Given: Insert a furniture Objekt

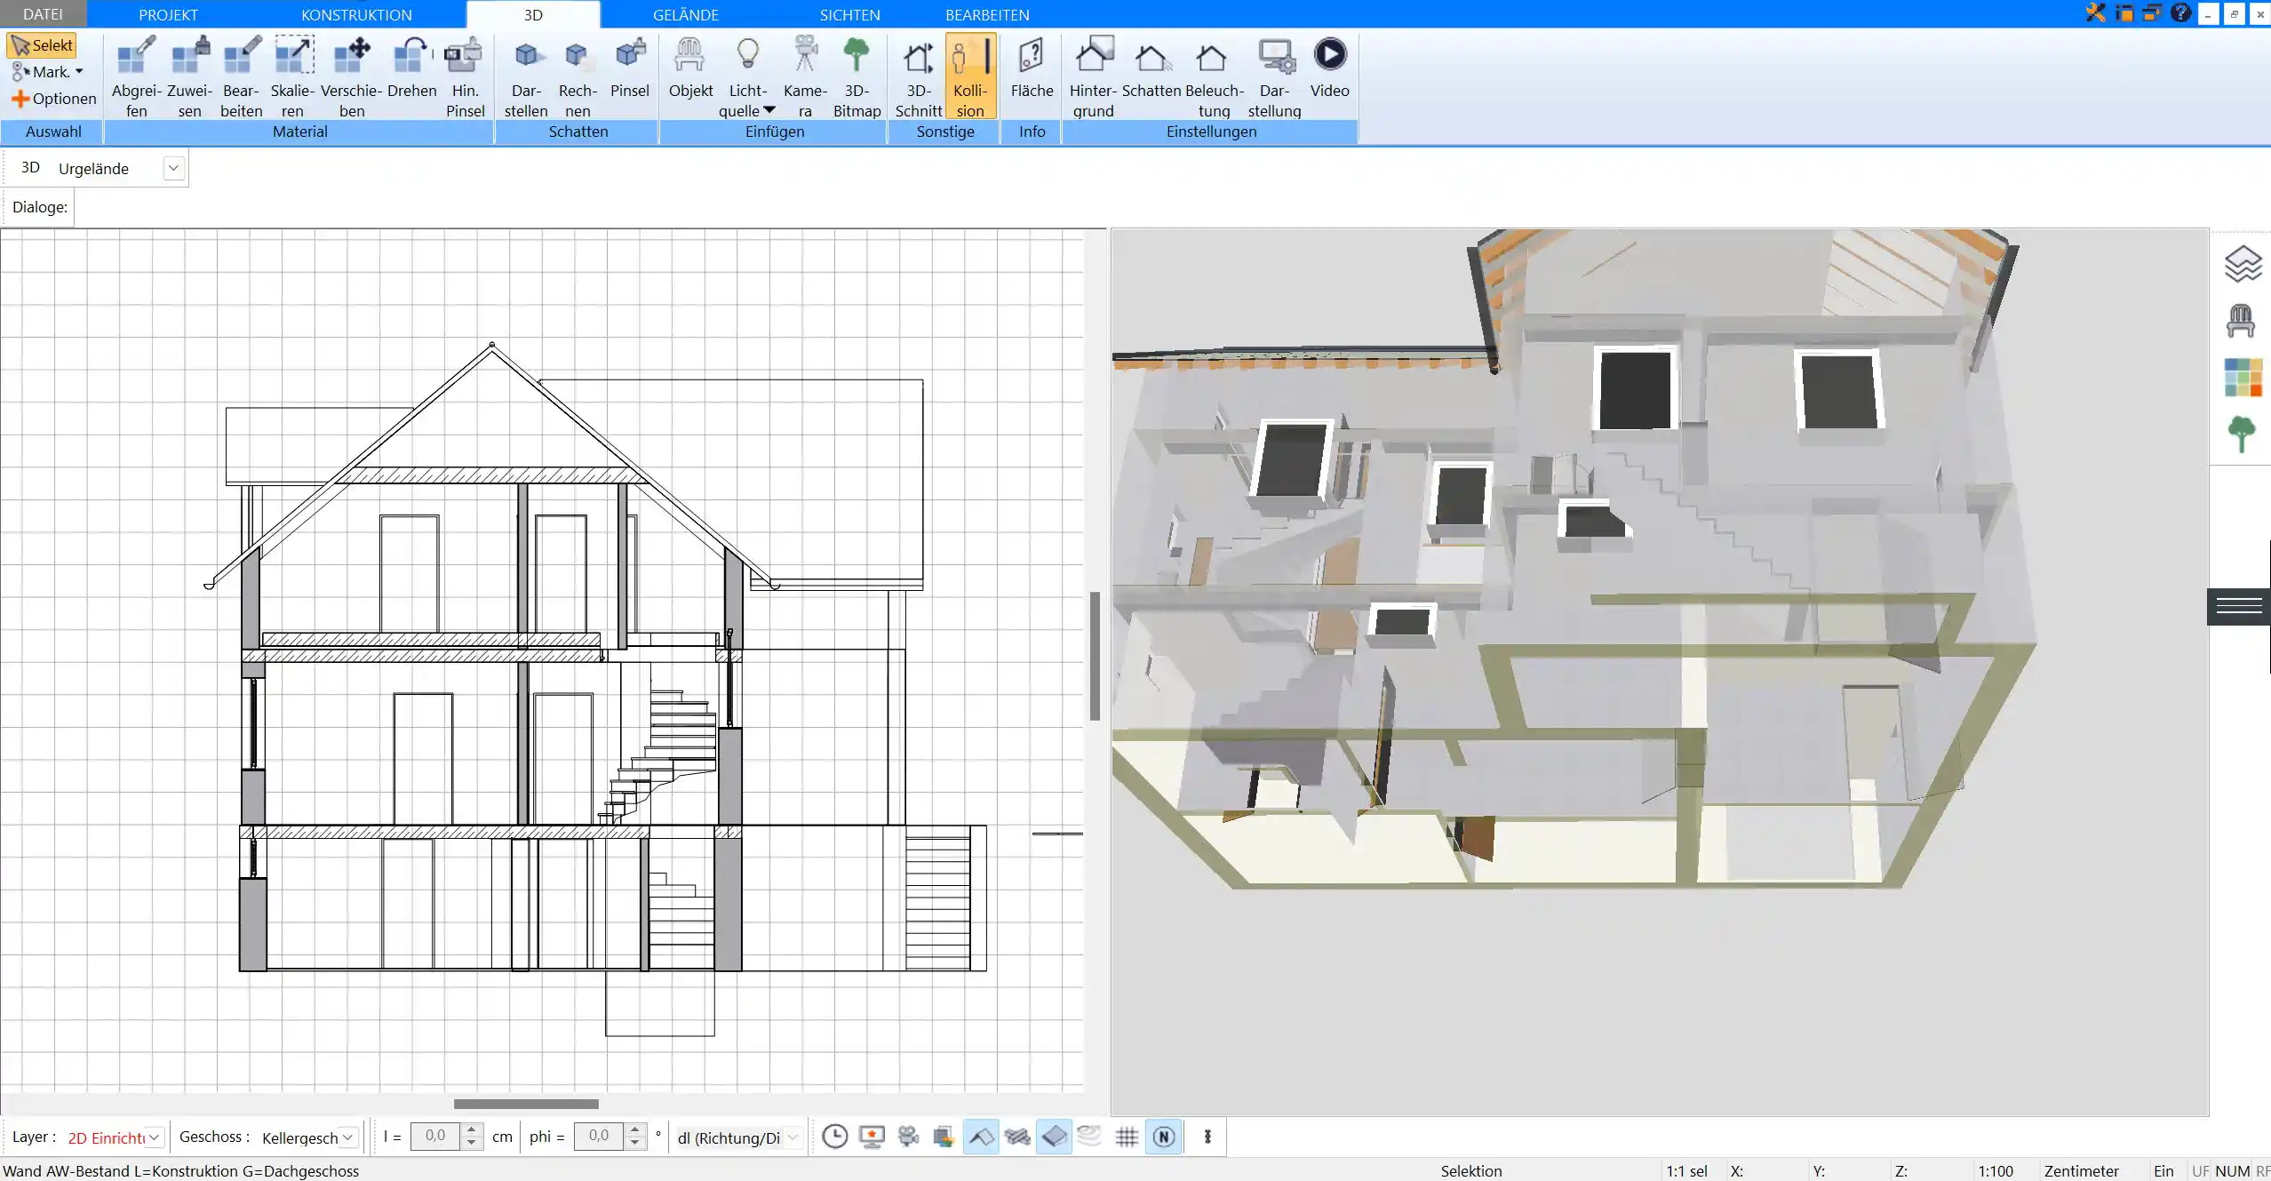Looking at the screenshot, I should point(690,68).
